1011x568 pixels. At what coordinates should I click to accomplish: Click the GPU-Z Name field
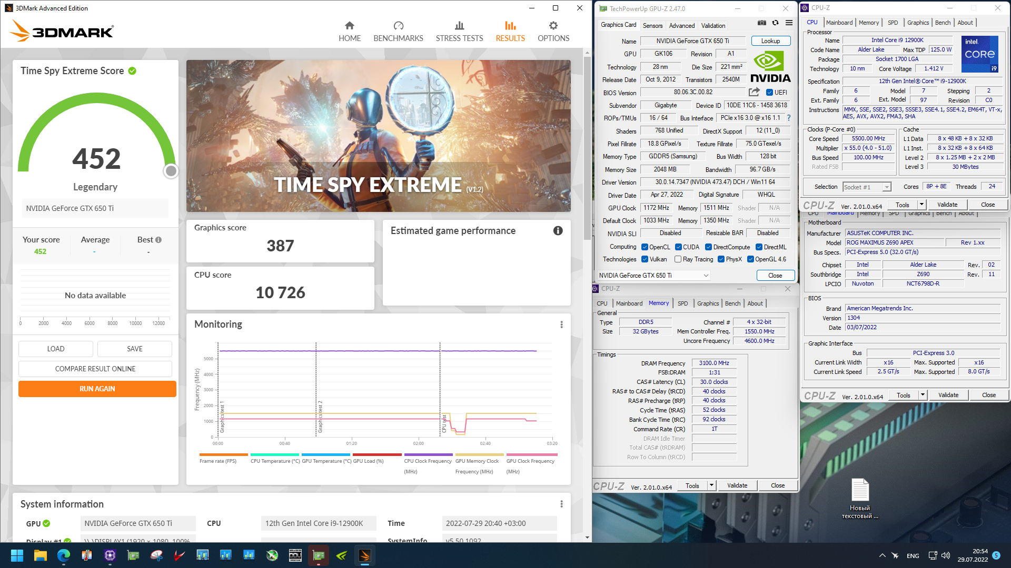(x=692, y=41)
